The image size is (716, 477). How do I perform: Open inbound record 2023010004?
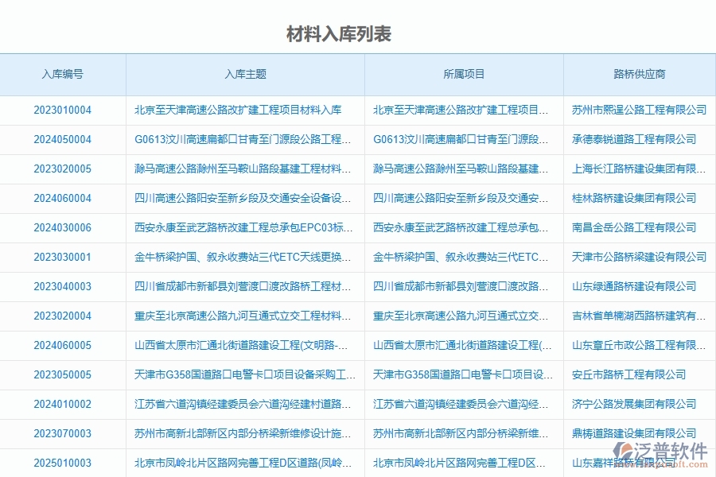point(64,110)
